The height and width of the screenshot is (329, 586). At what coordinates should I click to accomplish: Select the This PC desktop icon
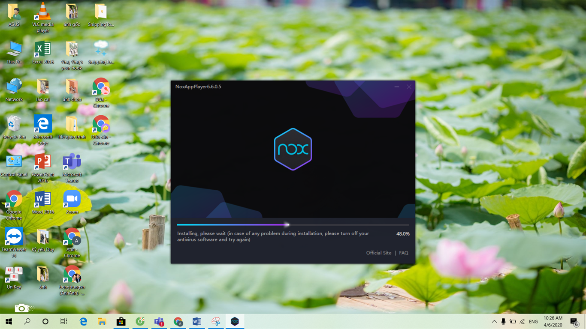pos(14,53)
